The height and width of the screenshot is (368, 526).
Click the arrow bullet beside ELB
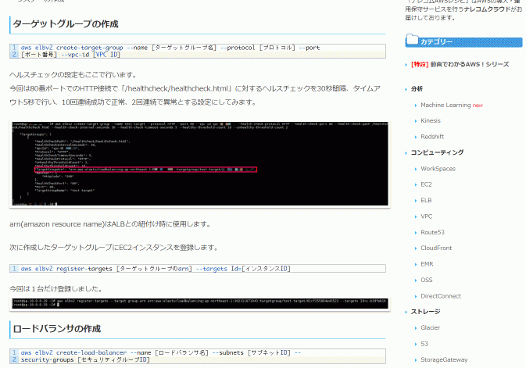click(416, 201)
